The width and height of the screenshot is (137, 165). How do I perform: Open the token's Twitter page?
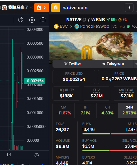(73, 64)
